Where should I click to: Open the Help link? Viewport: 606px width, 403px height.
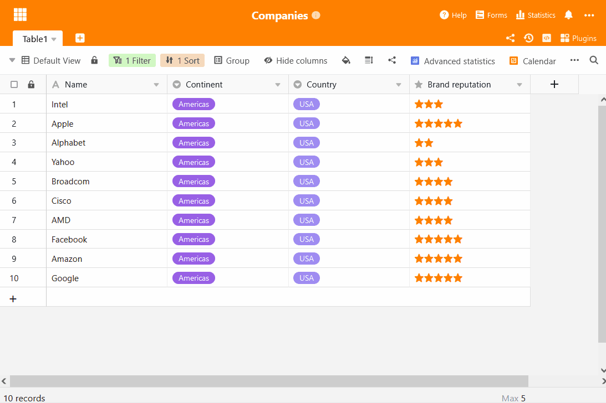tap(453, 15)
